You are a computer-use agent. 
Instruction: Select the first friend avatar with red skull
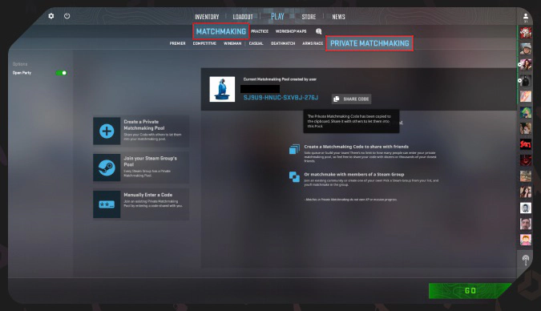(526, 33)
